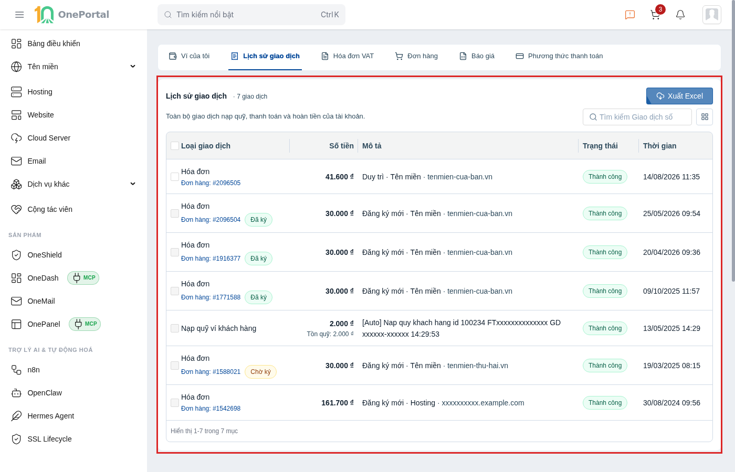
Task: Open the notifications bell
Action: pos(680,15)
